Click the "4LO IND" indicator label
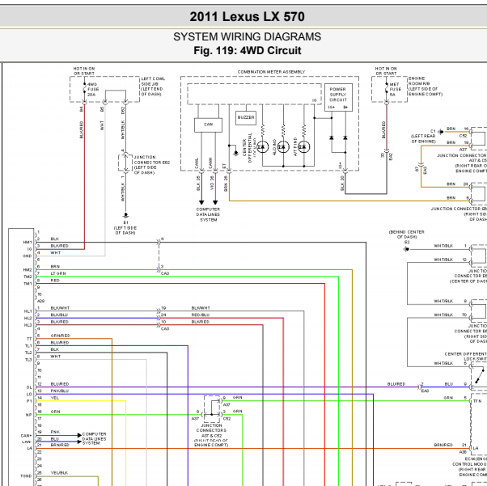Image resolution: width=487 pixels, height=486 pixels. pyautogui.click(x=274, y=147)
